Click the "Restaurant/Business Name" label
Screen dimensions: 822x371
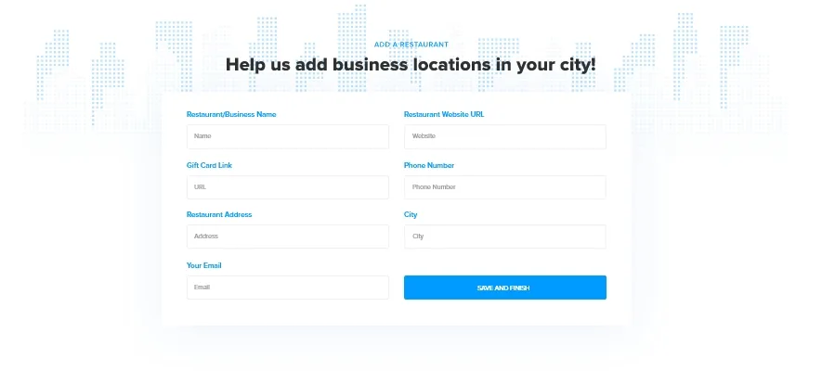[x=231, y=114]
